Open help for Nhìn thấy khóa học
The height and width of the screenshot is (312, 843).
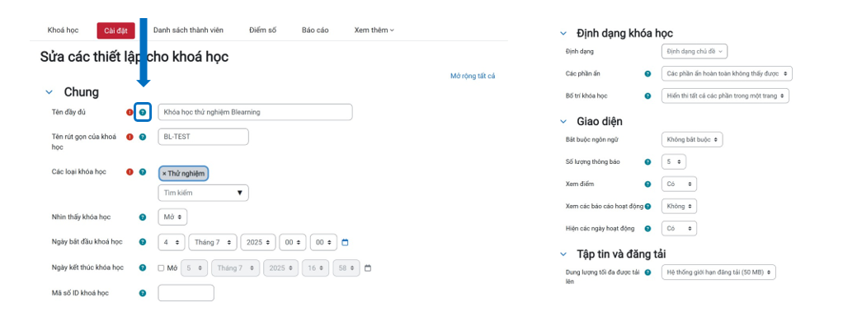click(143, 217)
